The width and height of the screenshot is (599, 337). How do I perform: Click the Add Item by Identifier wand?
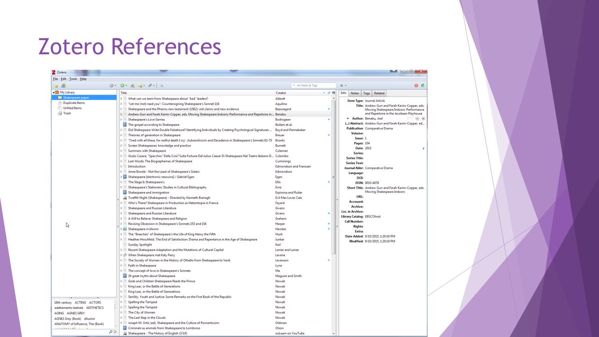coord(132,86)
